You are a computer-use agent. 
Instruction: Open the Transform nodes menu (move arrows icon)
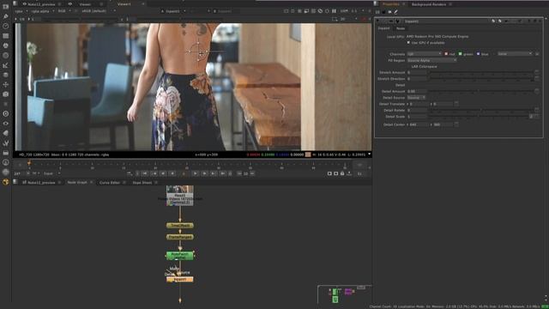point(6,84)
